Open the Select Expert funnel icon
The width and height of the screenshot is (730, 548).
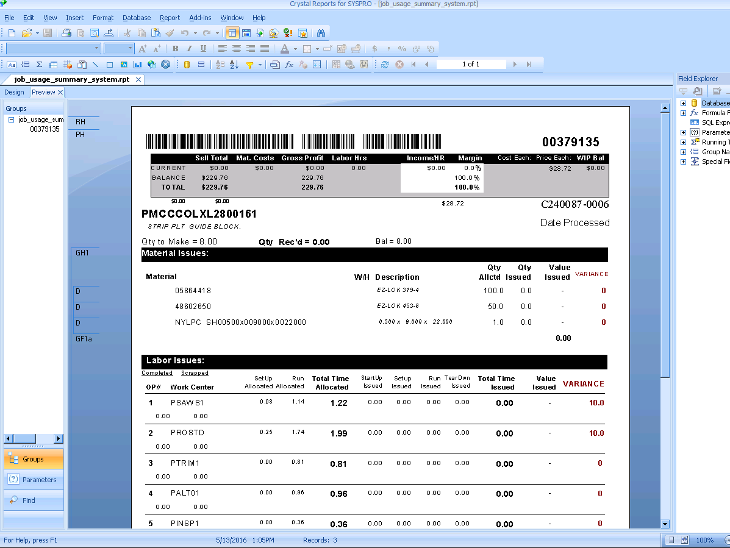(x=249, y=65)
